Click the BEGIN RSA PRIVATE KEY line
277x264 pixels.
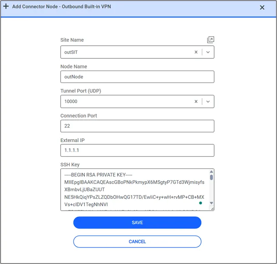click(x=98, y=175)
